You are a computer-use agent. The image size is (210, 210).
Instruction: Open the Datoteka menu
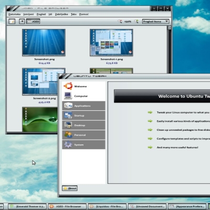tap(14, 14)
